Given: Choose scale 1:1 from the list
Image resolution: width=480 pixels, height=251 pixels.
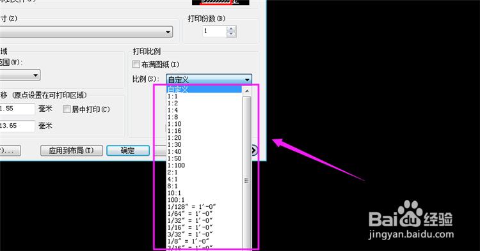Looking at the screenshot, I should tap(204, 96).
